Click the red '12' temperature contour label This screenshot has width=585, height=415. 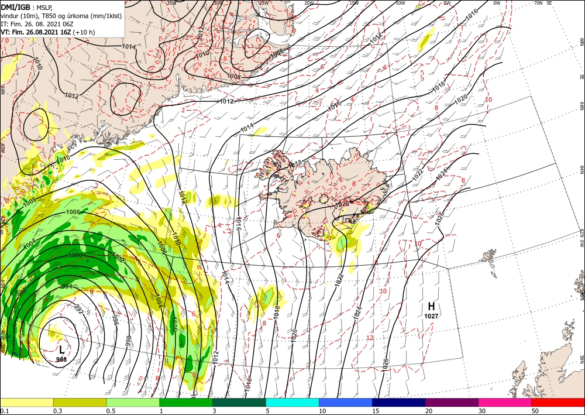(370, 338)
